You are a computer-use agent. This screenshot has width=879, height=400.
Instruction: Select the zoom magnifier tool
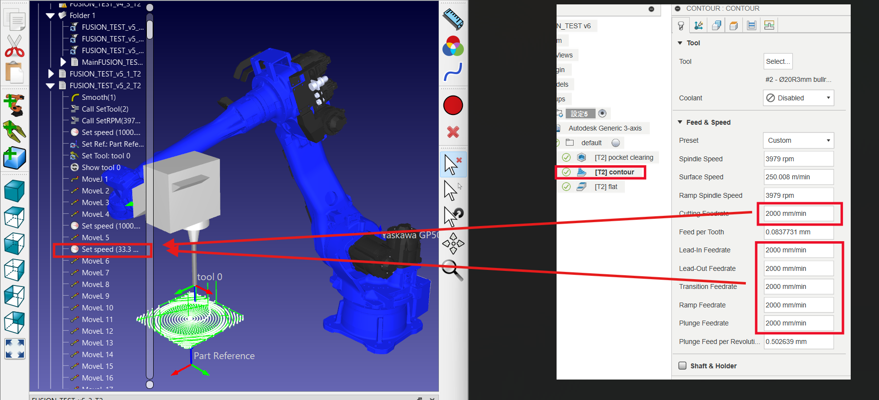[452, 269]
